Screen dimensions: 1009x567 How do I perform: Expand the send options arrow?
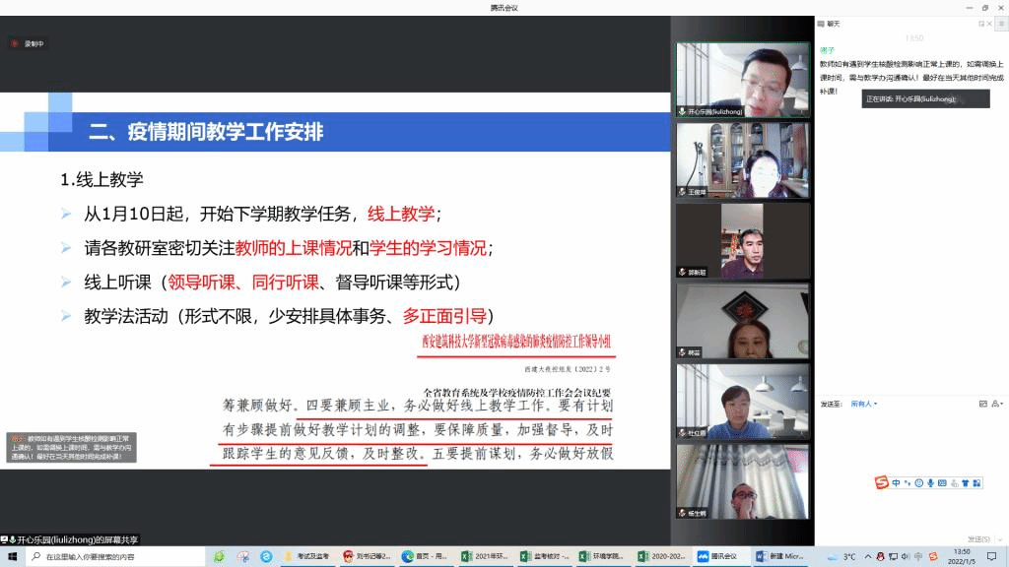pos(1000,538)
